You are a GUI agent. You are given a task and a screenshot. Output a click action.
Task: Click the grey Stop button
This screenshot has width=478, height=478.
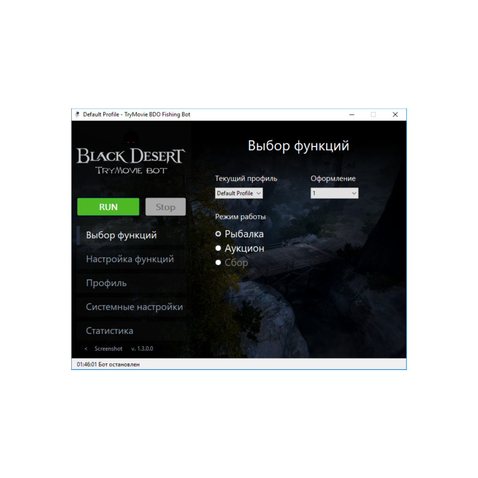coord(165,206)
